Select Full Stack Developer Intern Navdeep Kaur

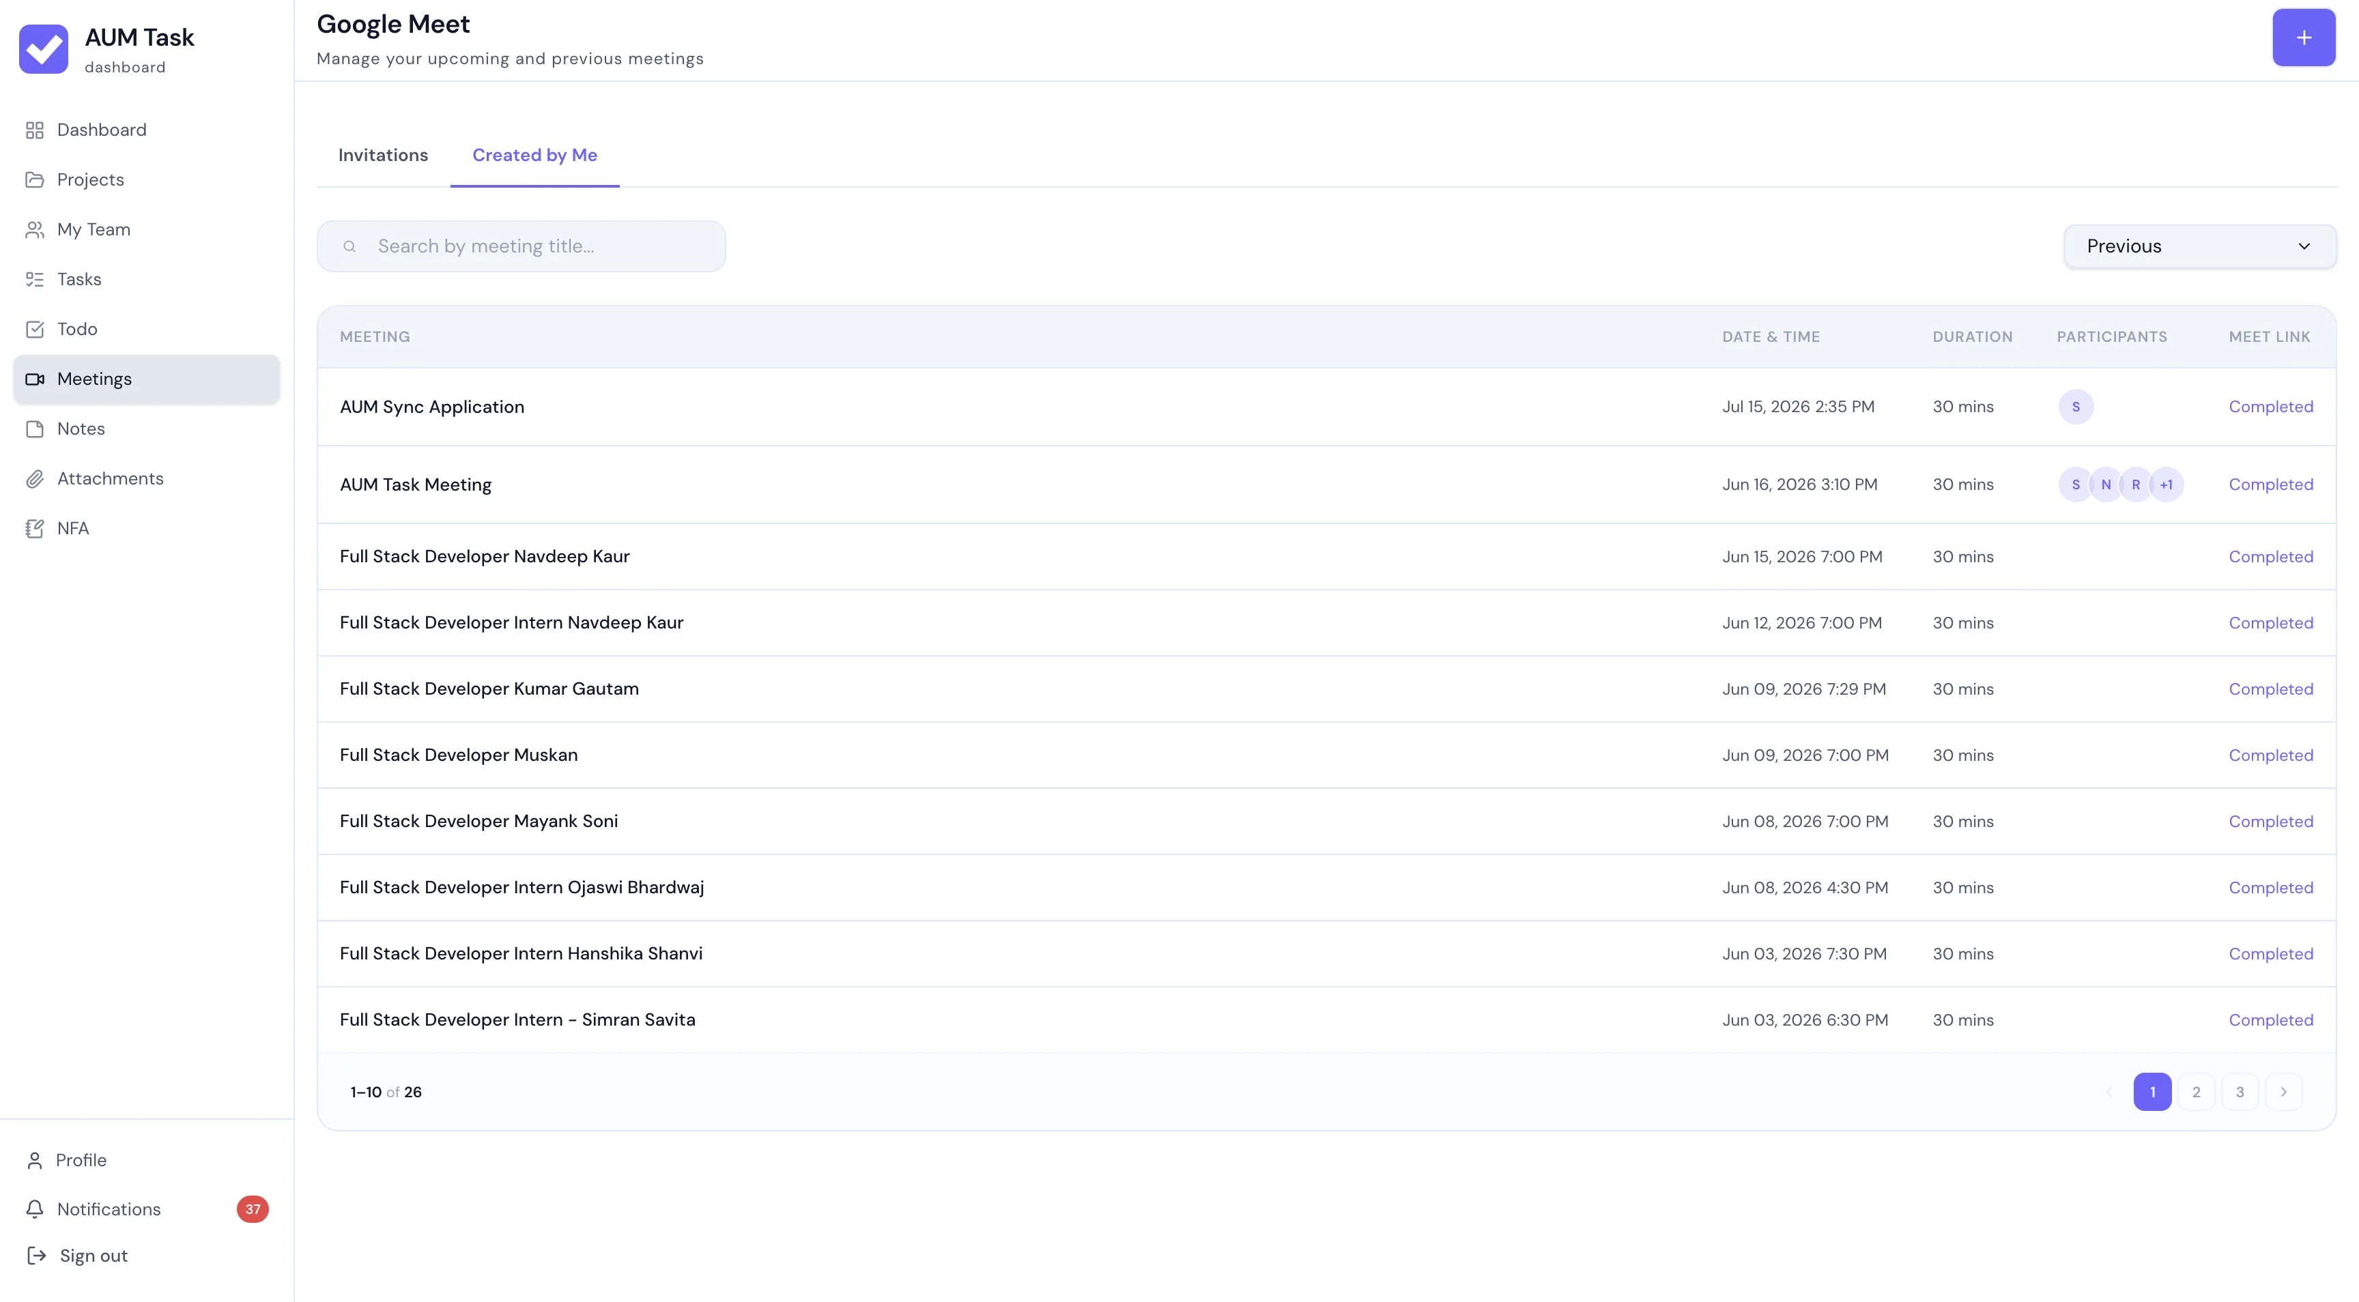click(1326, 622)
